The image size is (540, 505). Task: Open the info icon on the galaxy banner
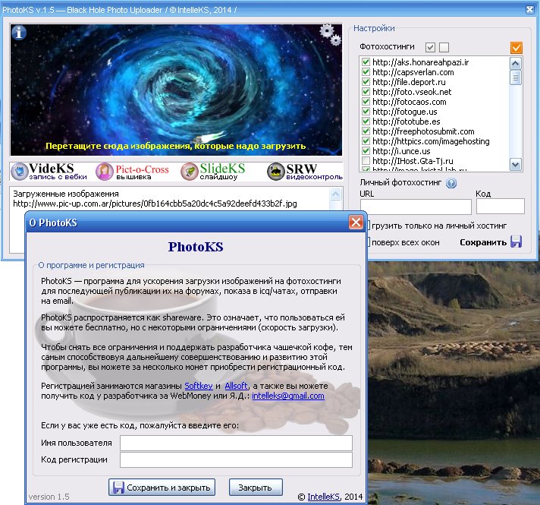click(19, 33)
